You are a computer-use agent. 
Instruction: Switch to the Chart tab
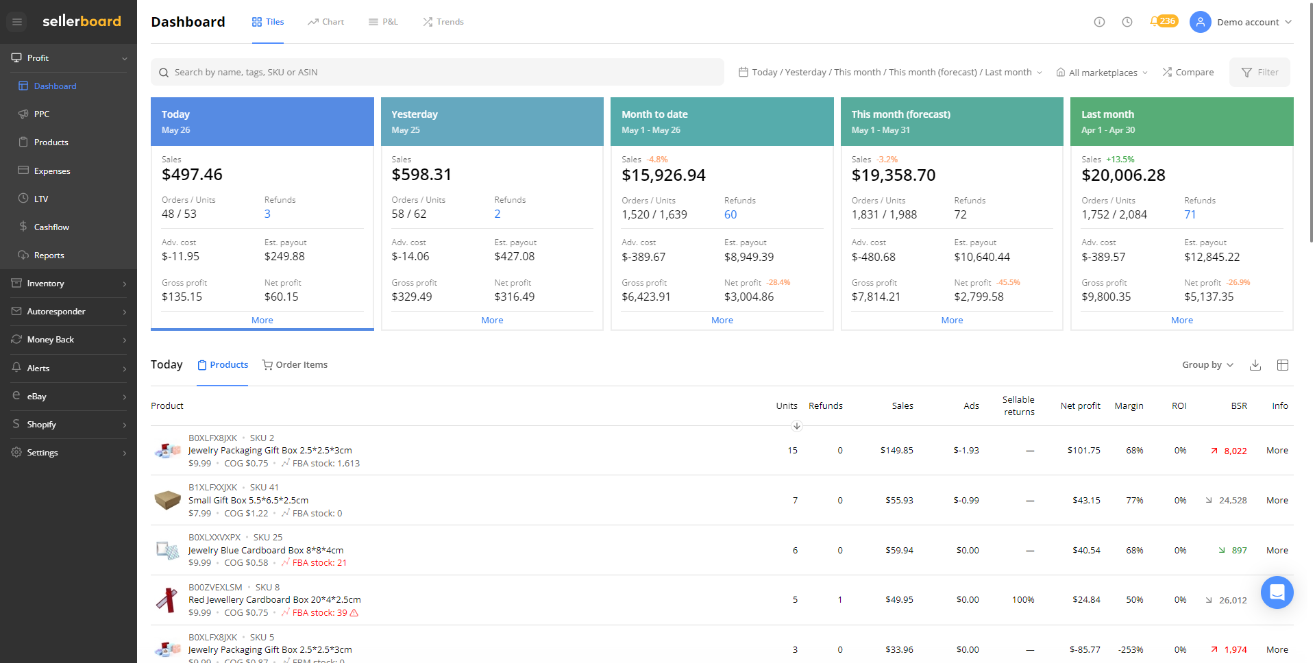pyautogui.click(x=326, y=21)
